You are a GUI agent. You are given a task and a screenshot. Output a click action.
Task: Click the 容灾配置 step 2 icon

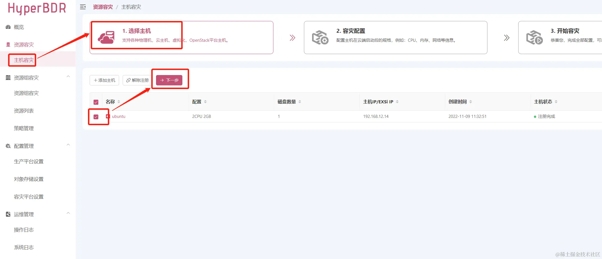pos(320,38)
